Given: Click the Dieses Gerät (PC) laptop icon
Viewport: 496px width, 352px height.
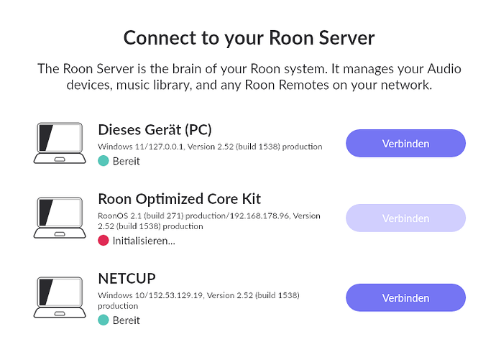Looking at the screenshot, I should pos(60,143).
